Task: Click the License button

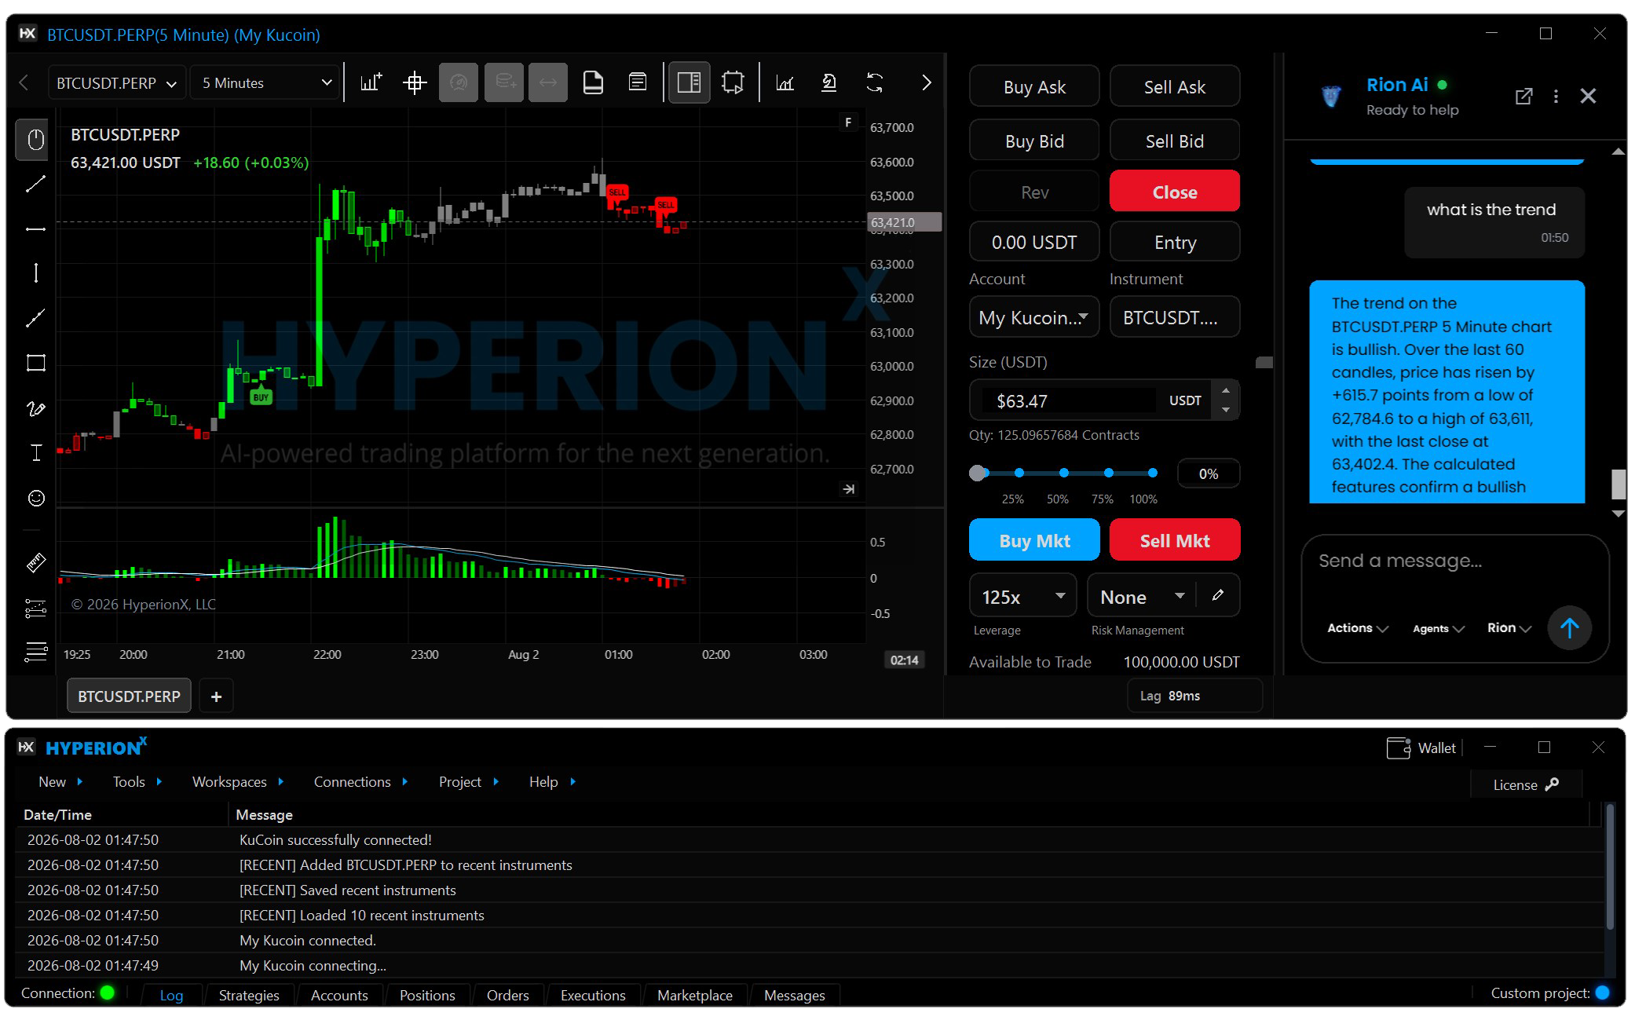Action: [x=1525, y=784]
